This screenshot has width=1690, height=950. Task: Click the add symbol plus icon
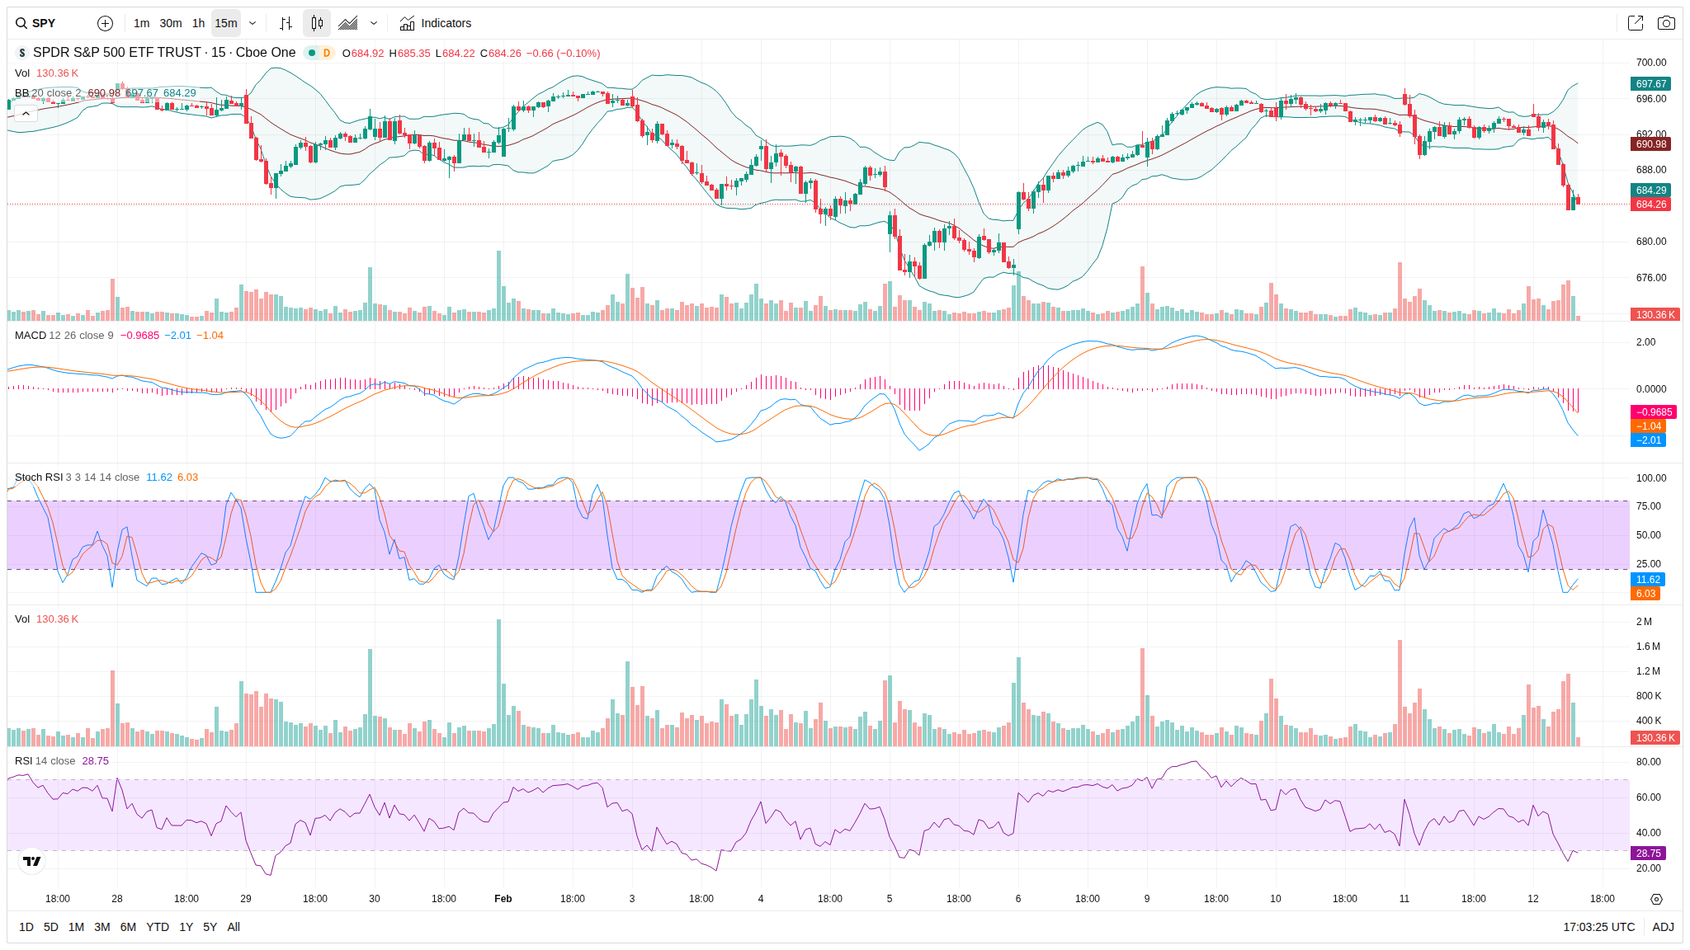[x=105, y=23]
